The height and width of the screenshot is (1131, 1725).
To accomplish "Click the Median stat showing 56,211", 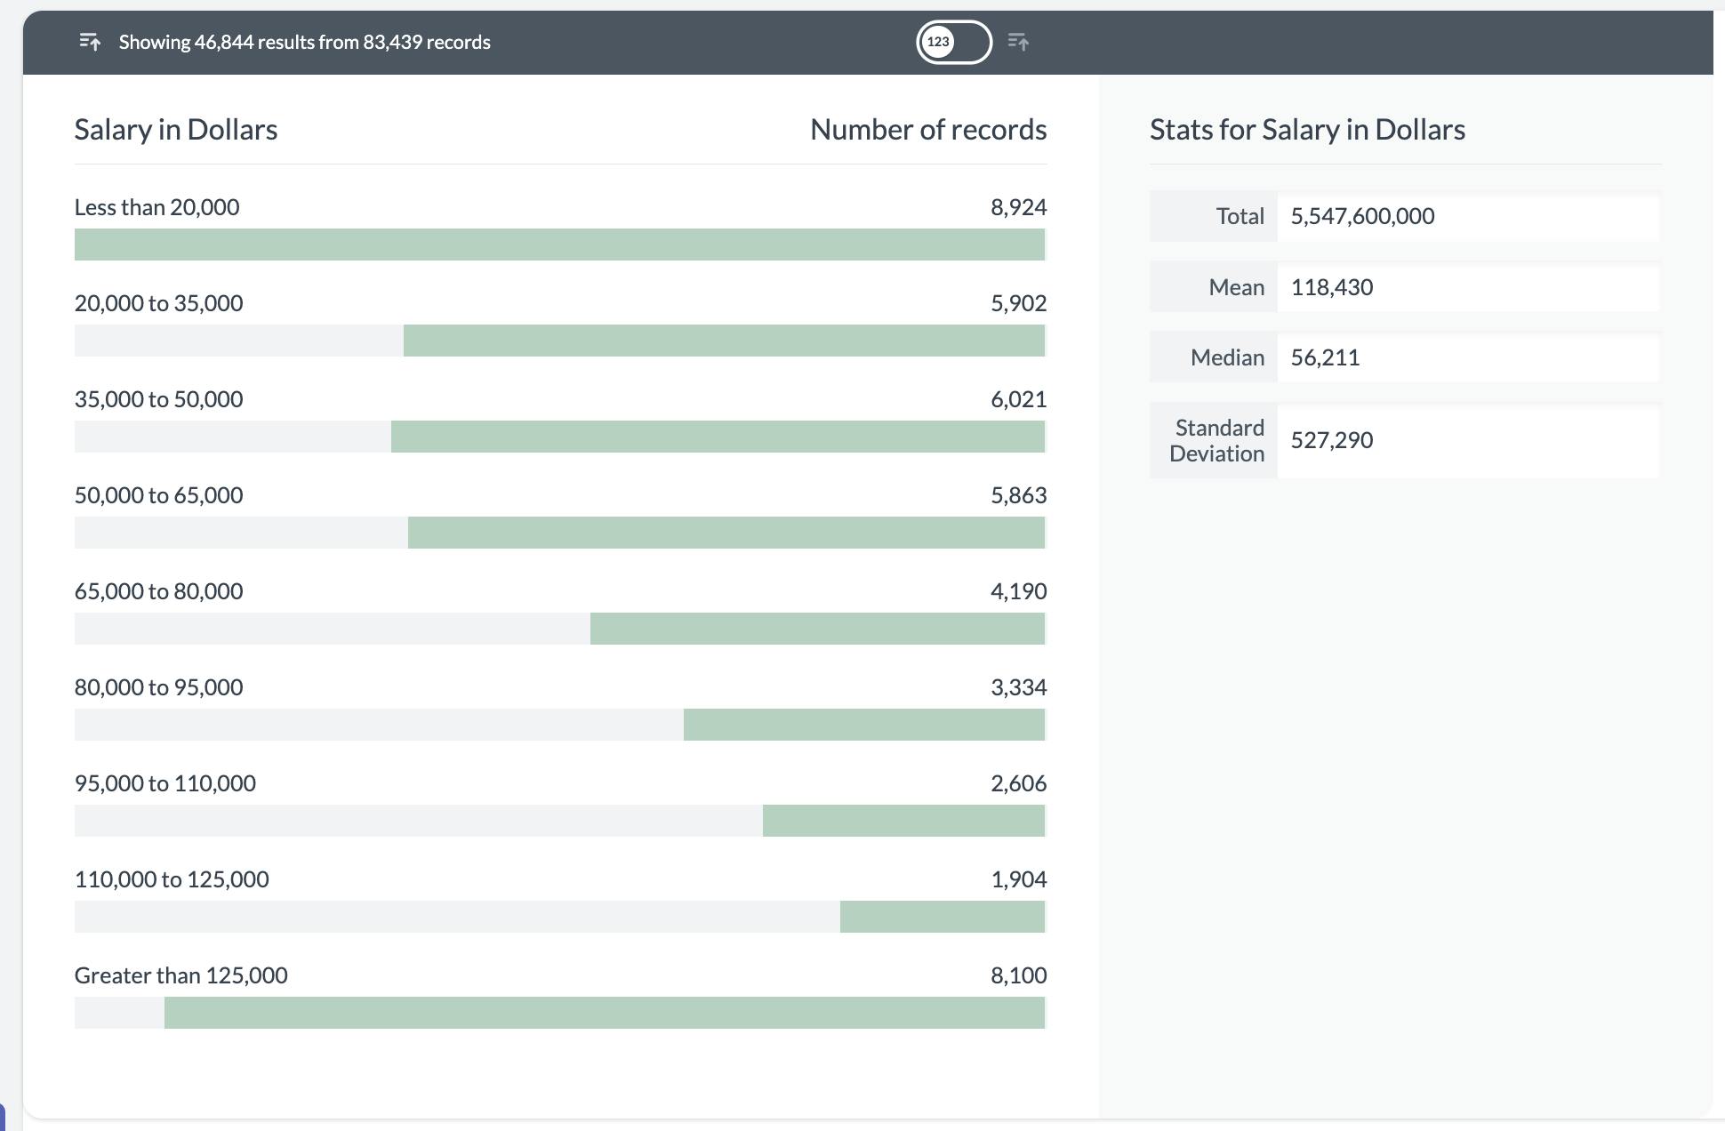I will click(x=1326, y=357).
